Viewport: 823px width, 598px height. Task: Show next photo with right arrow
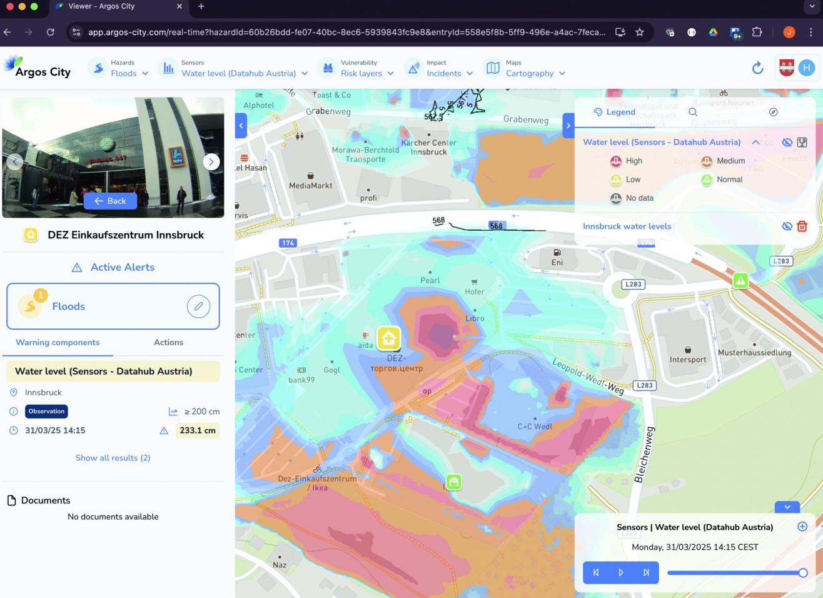pyautogui.click(x=211, y=162)
